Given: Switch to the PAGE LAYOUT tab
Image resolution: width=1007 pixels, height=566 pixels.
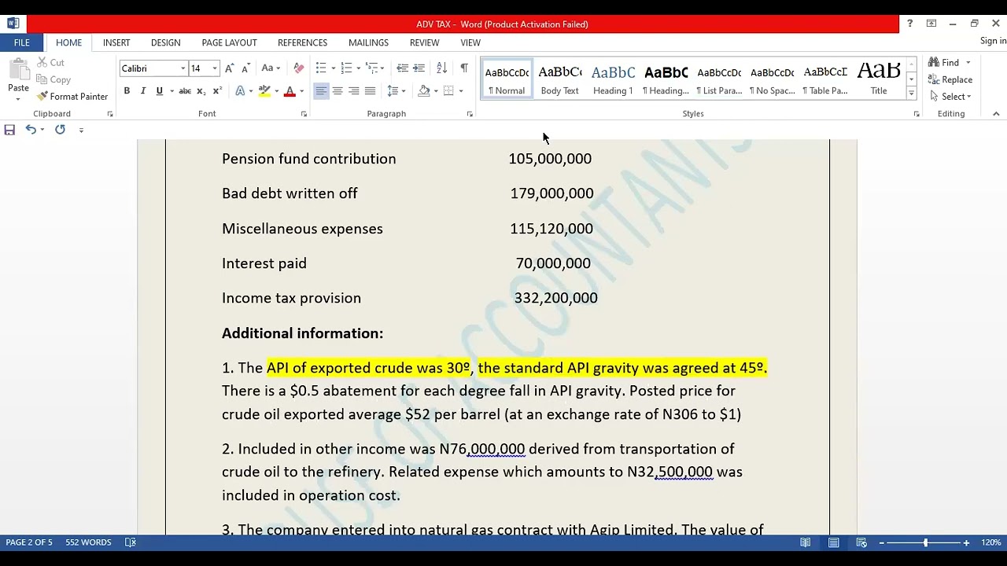Looking at the screenshot, I should coord(229,42).
